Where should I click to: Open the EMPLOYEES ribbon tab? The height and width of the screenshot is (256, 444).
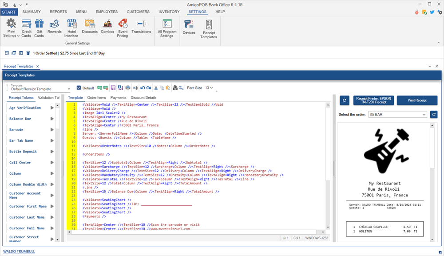click(x=107, y=12)
